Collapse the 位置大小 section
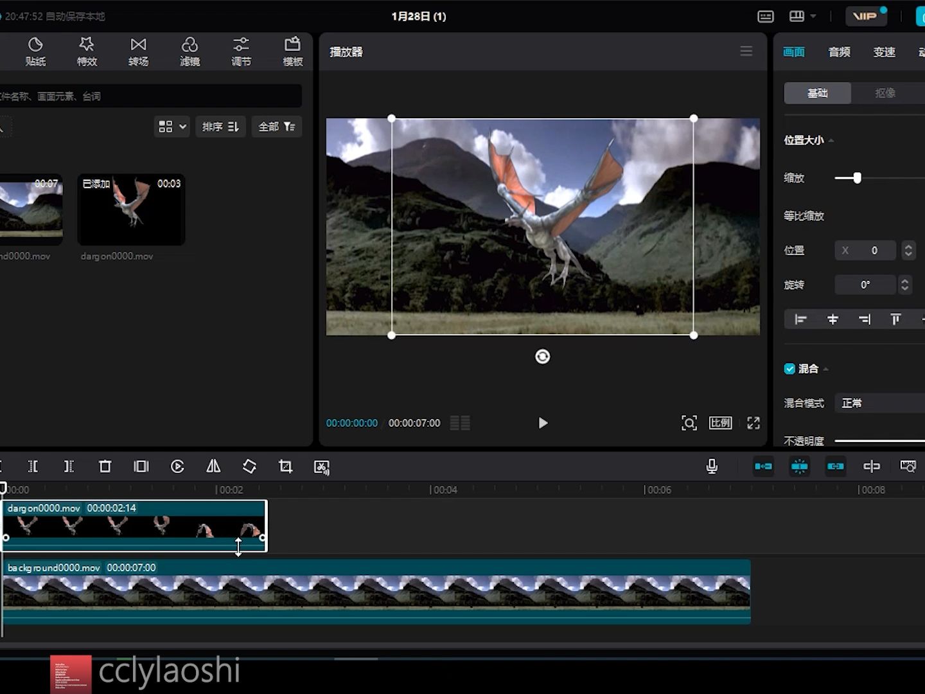 tap(831, 140)
